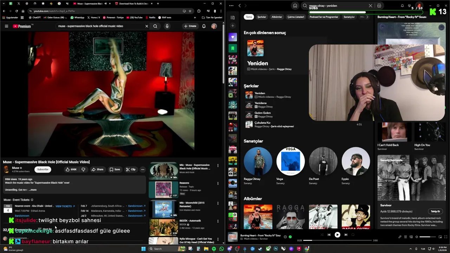The height and width of the screenshot is (253, 450).
Task: Like the Muse video (696K)
Action: pos(71,169)
